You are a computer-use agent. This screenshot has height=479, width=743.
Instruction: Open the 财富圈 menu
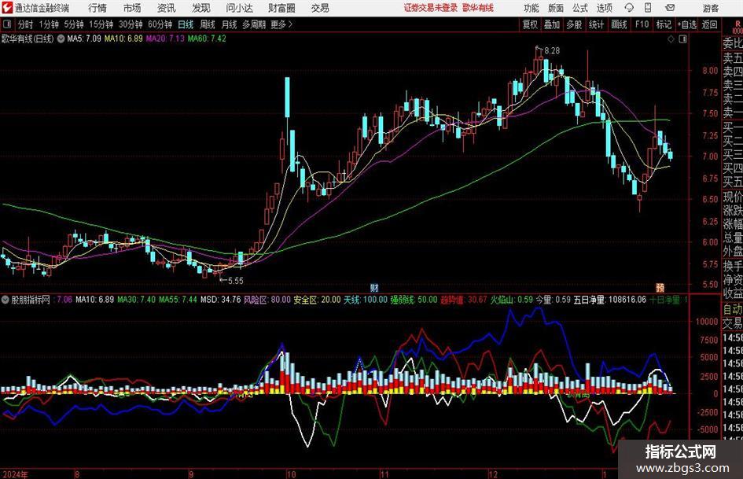click(x=281, y=8)
